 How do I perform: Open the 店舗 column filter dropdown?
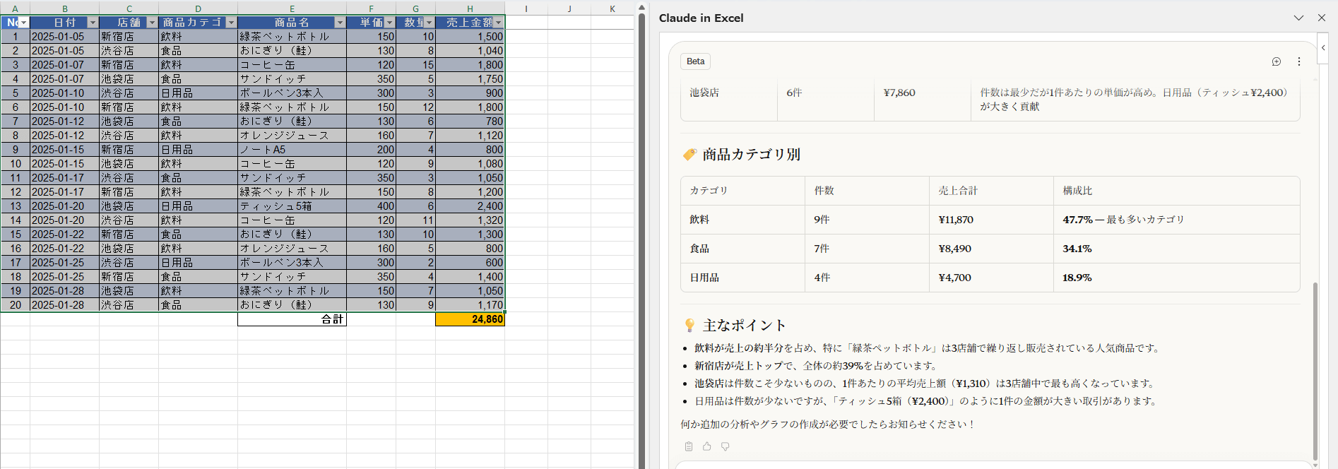point(152,23)
